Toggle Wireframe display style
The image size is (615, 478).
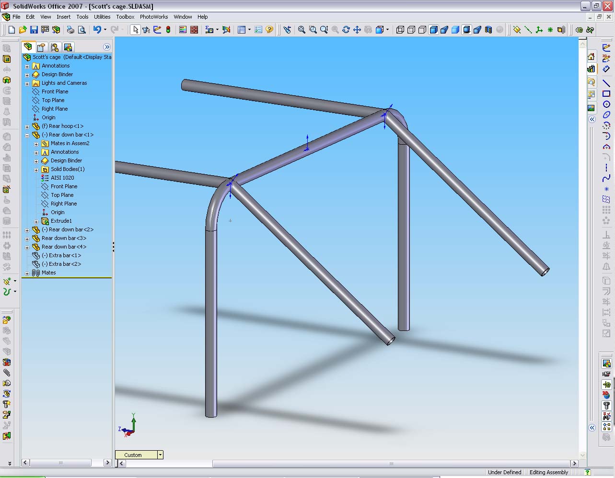pyautogui.click(x=400, y=30)
